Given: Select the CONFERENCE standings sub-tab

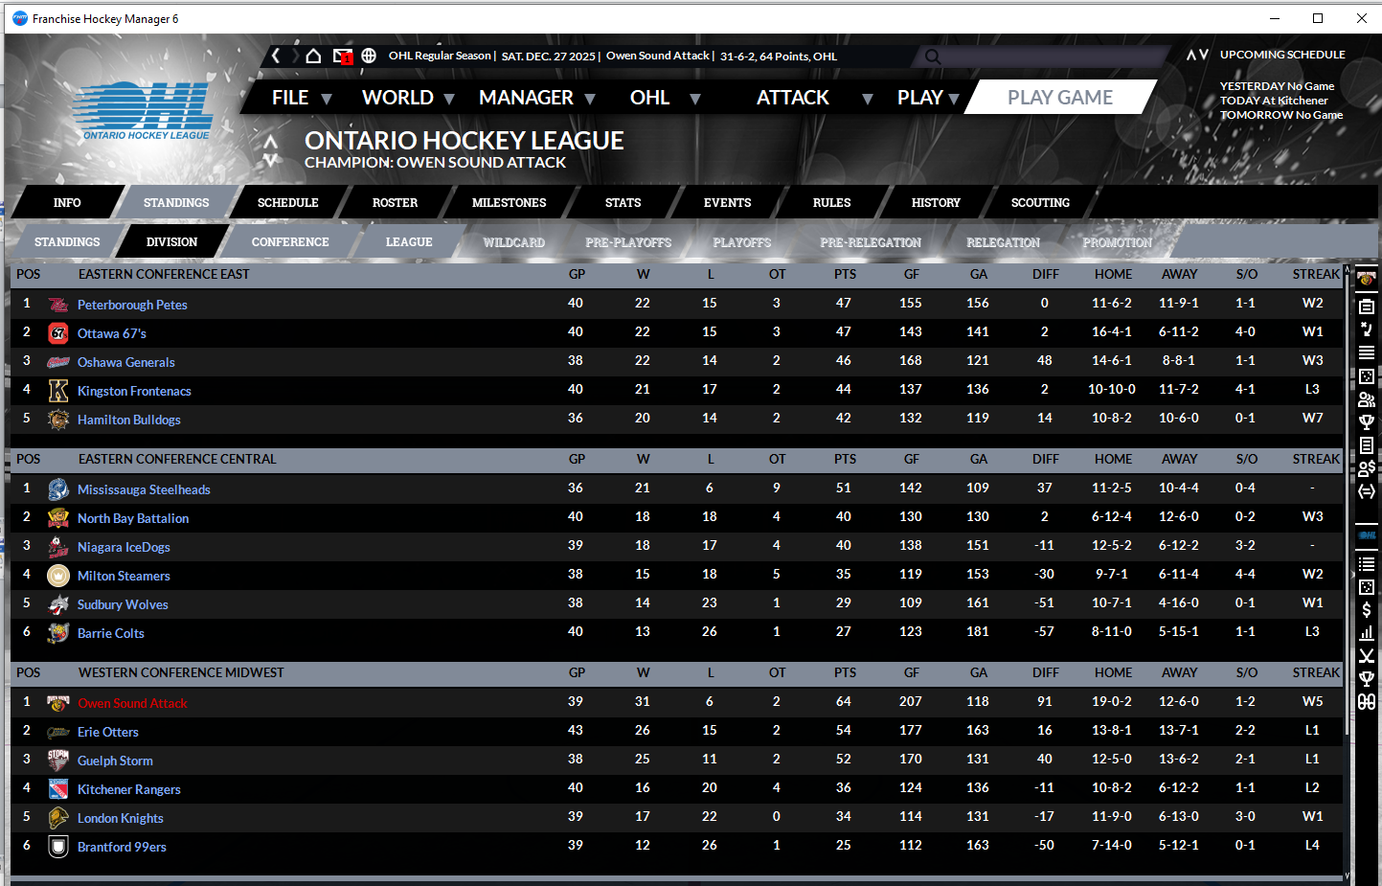Looking at the screenshot, I should [x=290, y=242].
